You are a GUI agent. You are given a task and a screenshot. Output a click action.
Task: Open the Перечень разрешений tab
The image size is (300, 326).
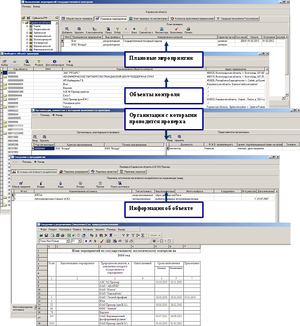73,171
